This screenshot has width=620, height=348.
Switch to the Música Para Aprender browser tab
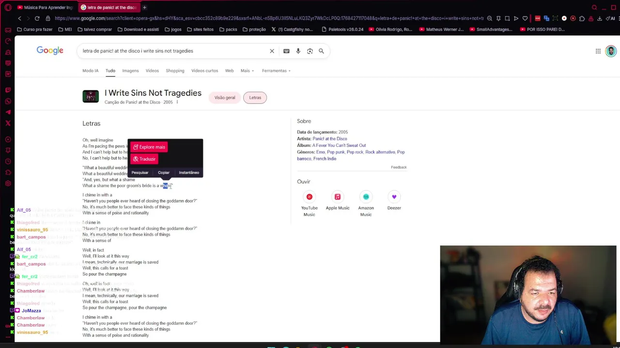45,7
